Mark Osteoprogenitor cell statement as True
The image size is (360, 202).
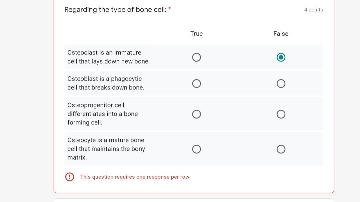click(x=196, y=114)
